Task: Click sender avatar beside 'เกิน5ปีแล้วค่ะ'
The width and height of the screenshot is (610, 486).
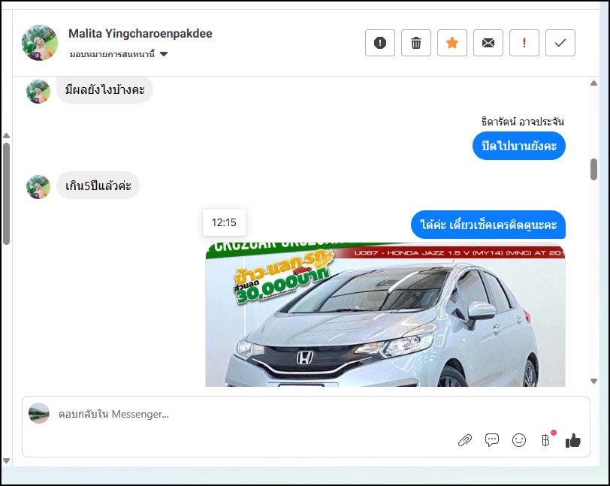Action: tap(38, 187)
